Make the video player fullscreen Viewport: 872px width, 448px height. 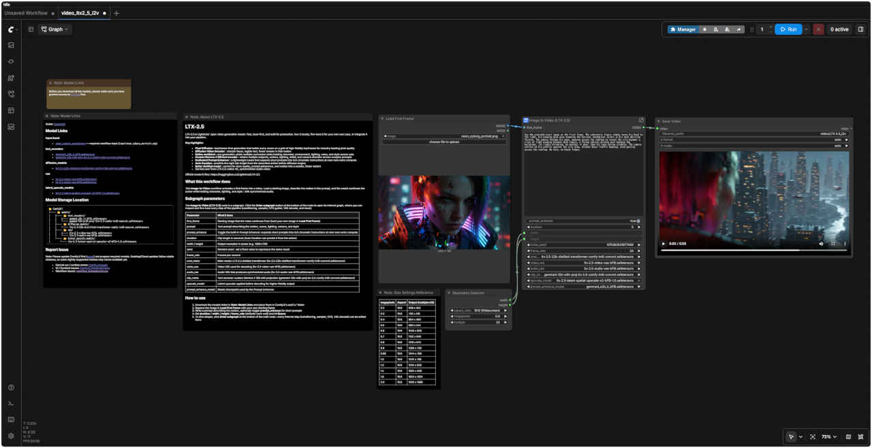click(832, 244)
